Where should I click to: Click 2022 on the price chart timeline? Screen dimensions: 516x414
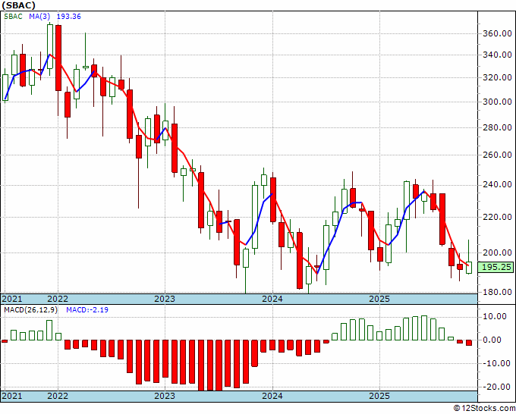58,299
